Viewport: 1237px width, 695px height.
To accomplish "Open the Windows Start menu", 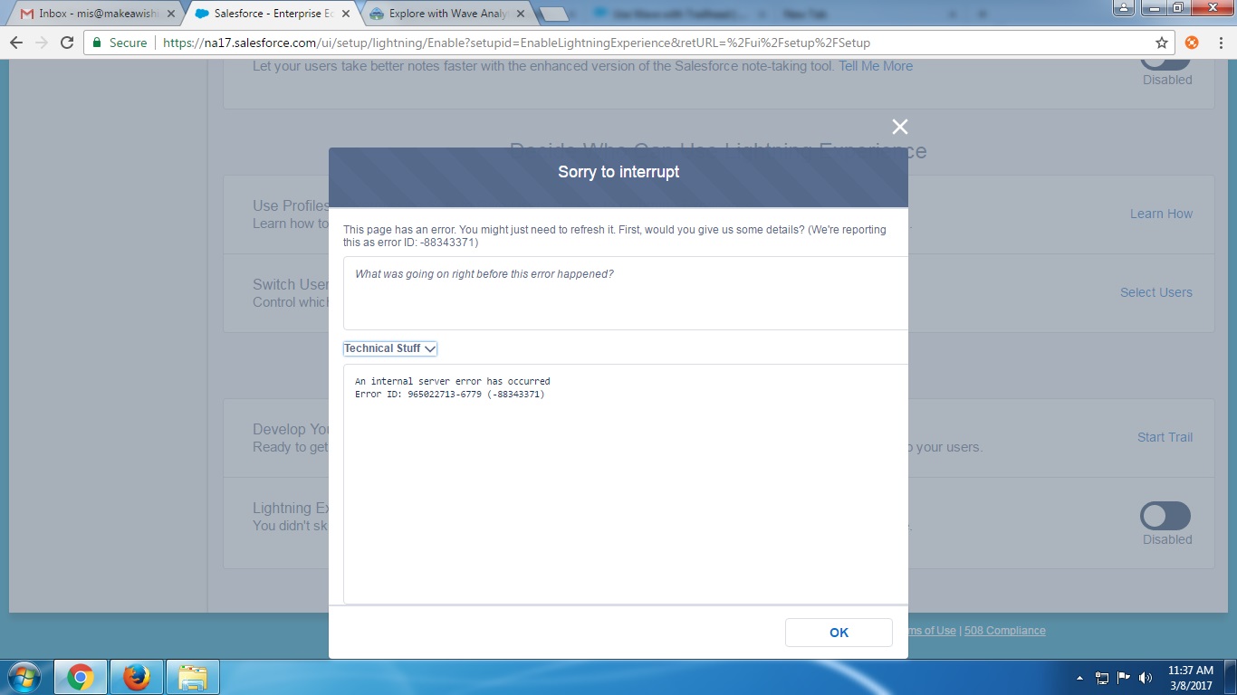I will pyautogui.click(x=24, y=677).
